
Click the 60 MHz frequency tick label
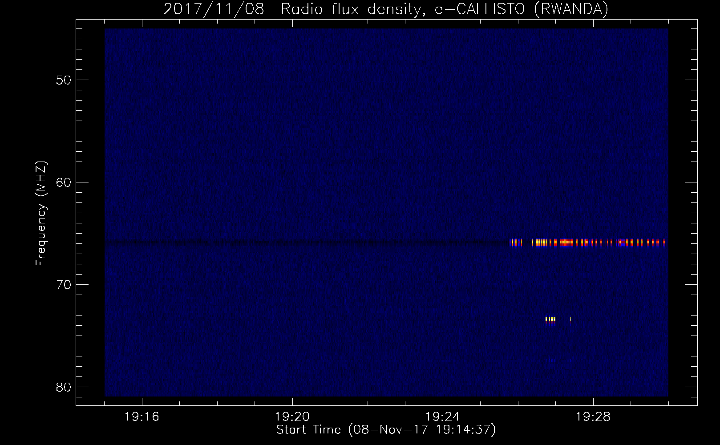coord(64,182)
